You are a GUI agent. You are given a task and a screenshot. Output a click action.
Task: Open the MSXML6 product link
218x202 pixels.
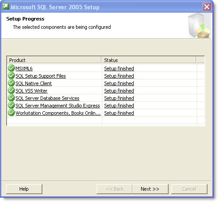24,68
